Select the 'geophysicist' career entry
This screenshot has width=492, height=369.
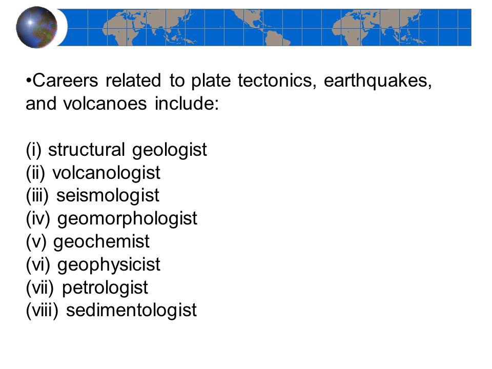point(93,264)
